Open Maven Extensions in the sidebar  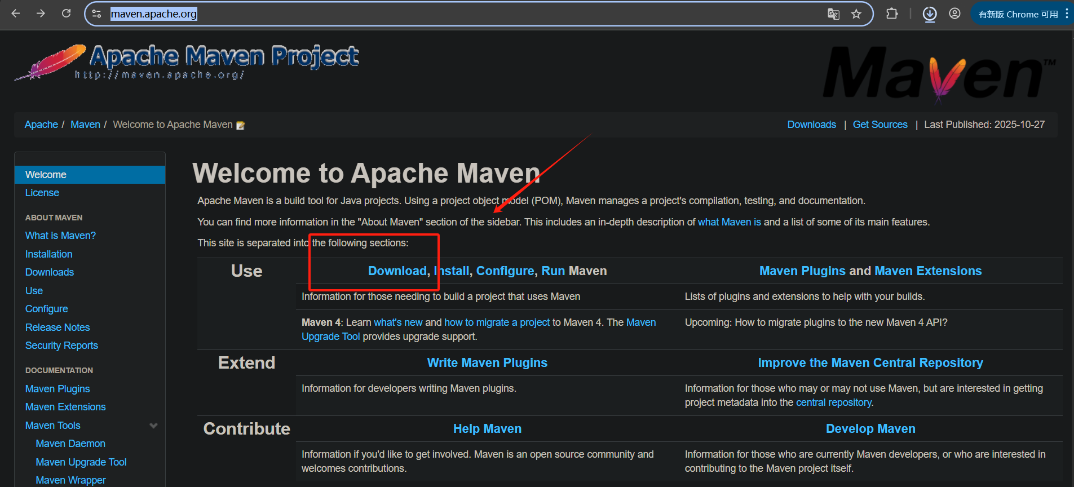pyautogui.click(x=65, y=407)
